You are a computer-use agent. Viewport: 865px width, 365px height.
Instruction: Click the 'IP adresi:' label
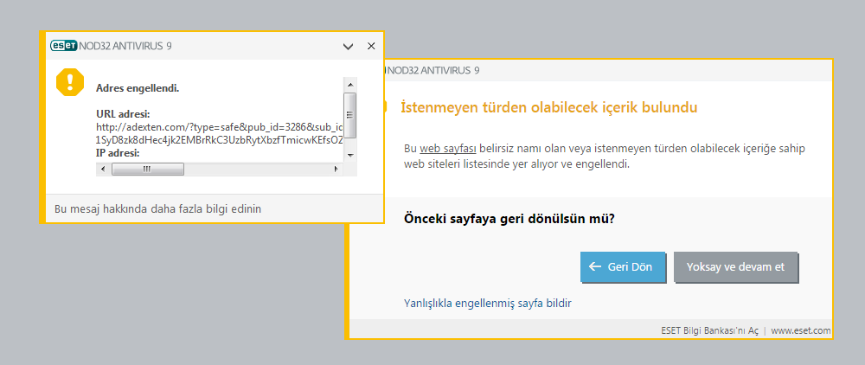click(x=118, y=153)
